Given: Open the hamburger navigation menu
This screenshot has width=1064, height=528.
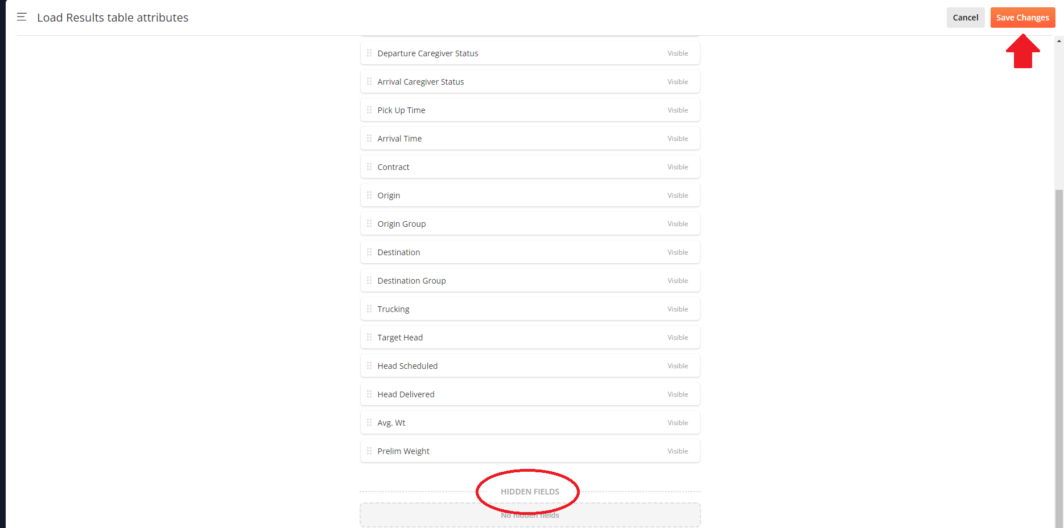Looking at the screenshot, I should 22,17.
